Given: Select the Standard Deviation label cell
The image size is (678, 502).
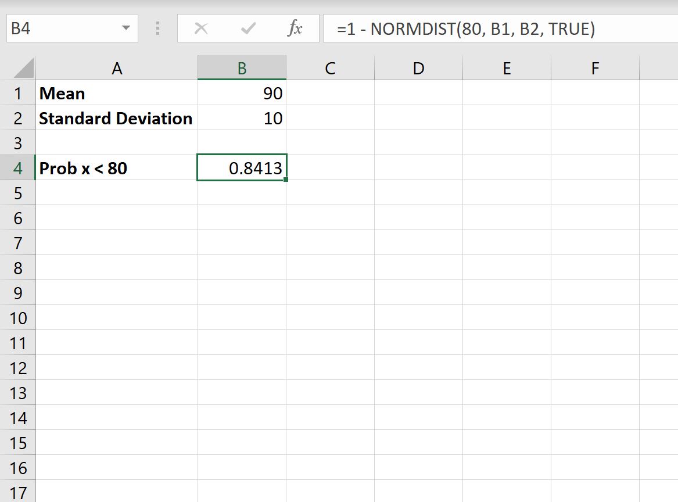Looking at the screenshot, I should 116,118.
